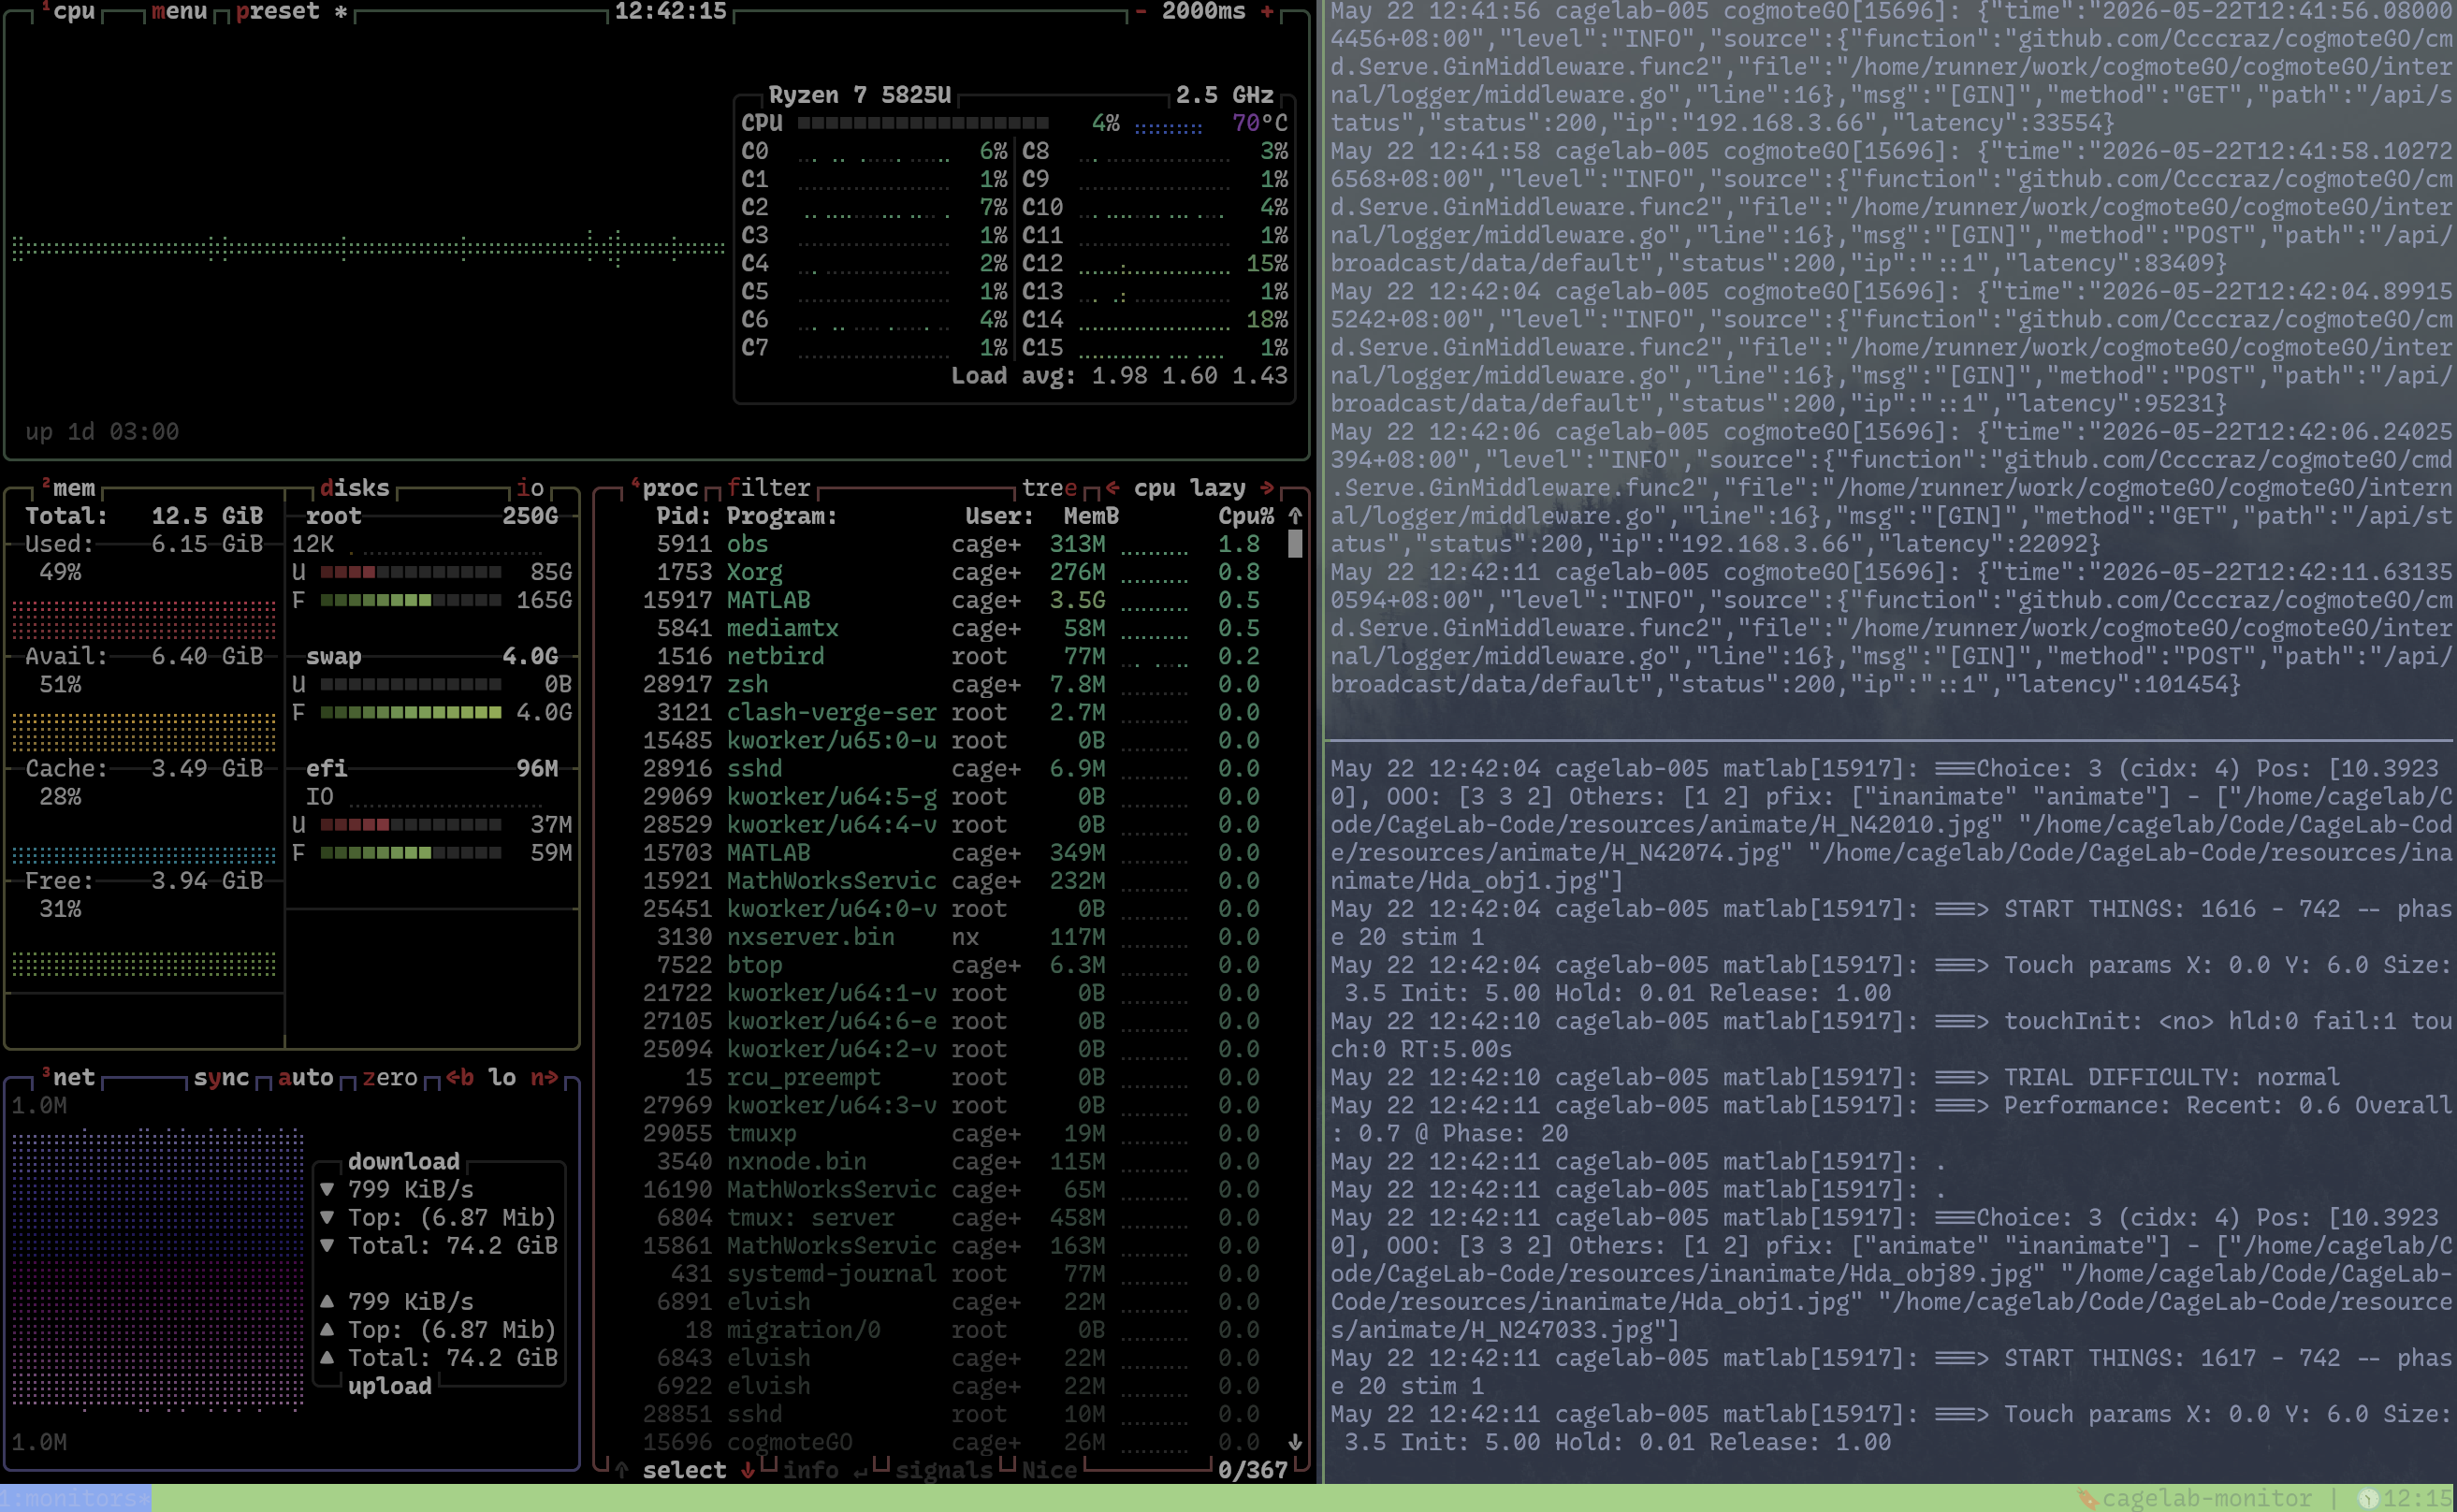Screen dimensions: 2457x1512
Task: Open the signals option in footer
Action: 943,1470
